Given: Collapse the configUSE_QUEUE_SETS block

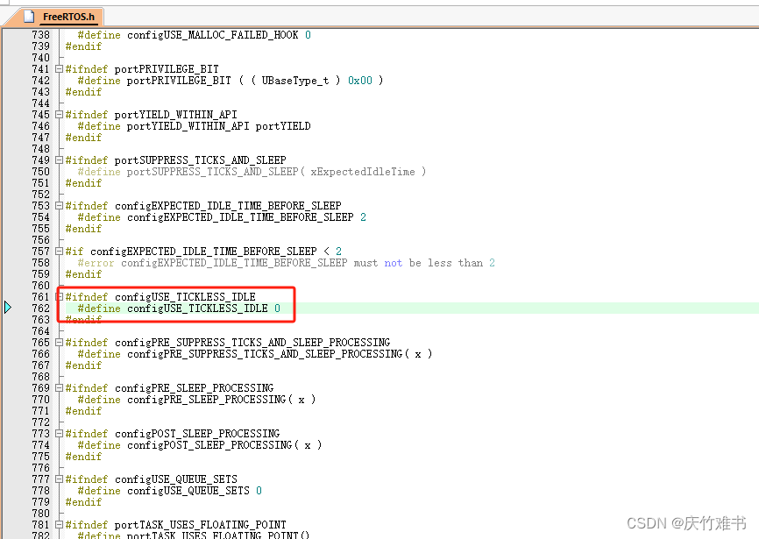Looking at the screenshot, I should click(x=58, y=479).
